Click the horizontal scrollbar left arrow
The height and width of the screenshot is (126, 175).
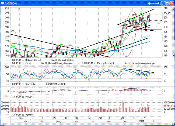(2, 124)
